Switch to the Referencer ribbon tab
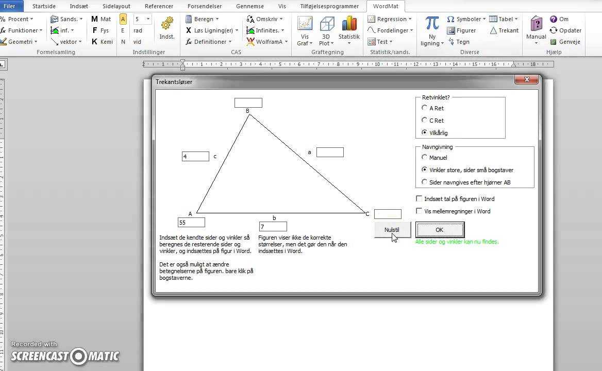Image resolution: width=602 pixels, height=371 pixels. [159, 6]
